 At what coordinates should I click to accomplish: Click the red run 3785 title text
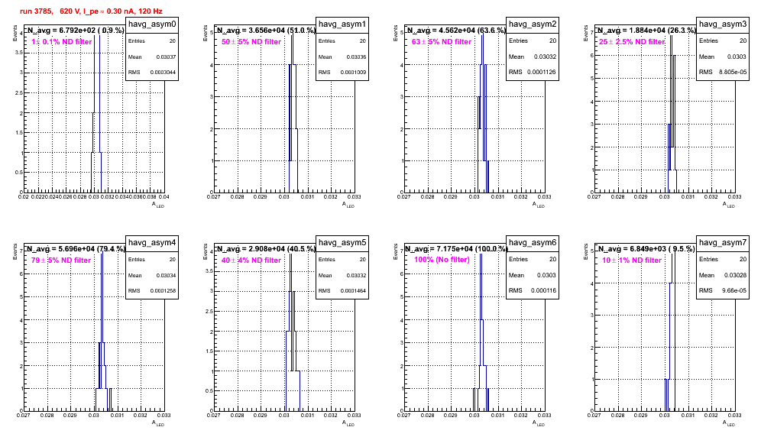(91, 11)
